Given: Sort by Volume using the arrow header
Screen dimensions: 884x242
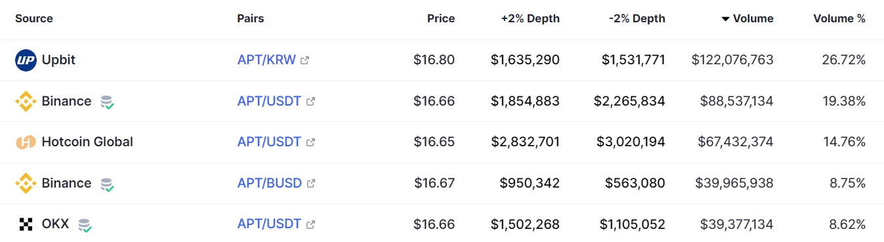Looking at the screenshot, I should click(x=747, y=18).
